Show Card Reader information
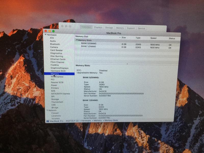The image size is (204, 153). [56, 50]
